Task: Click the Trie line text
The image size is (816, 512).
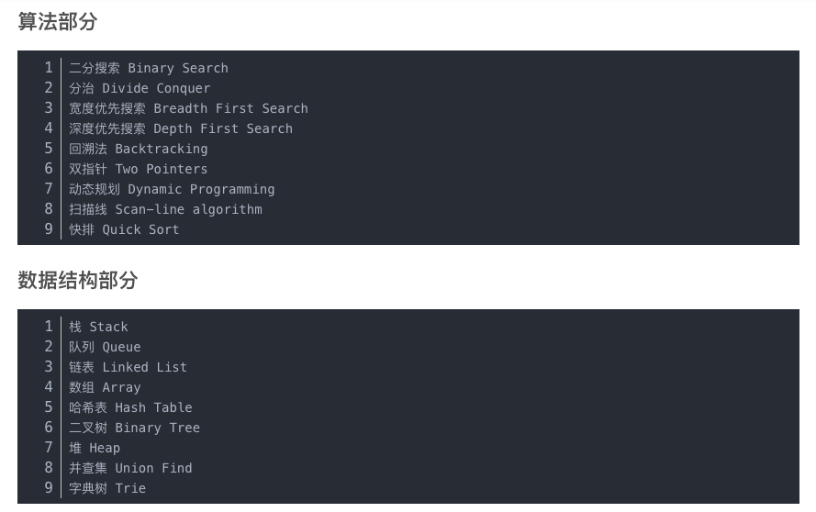Action: pyautogui.click(x=107, y=488)
